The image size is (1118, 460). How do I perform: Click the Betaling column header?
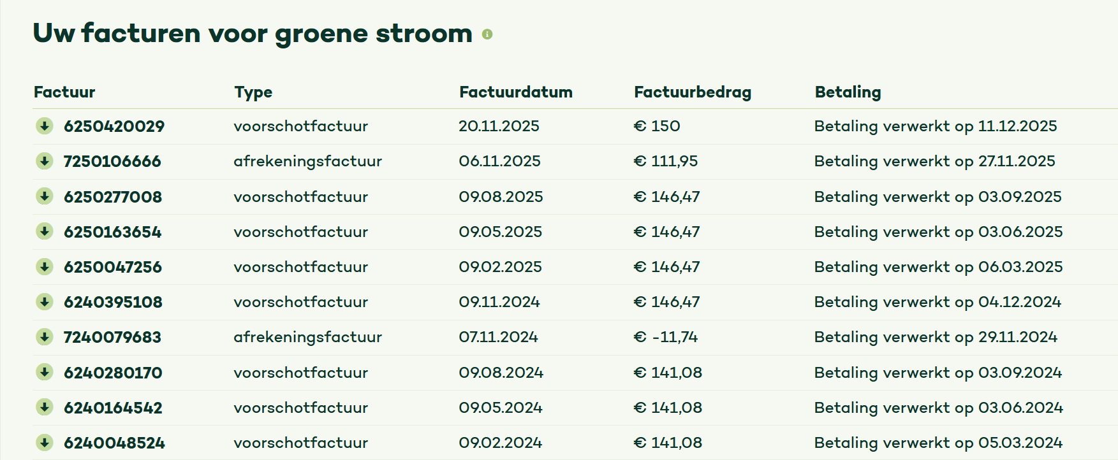pos(848,92)
